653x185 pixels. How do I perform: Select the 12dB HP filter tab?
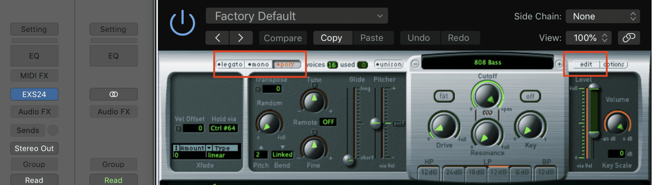(x=429, y=172)
